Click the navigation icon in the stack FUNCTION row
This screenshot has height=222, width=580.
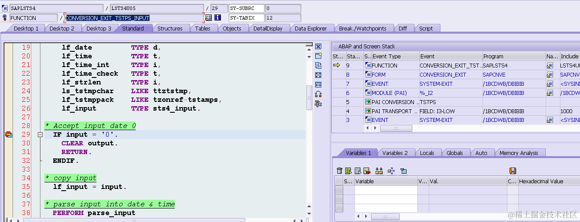point(550,65)
